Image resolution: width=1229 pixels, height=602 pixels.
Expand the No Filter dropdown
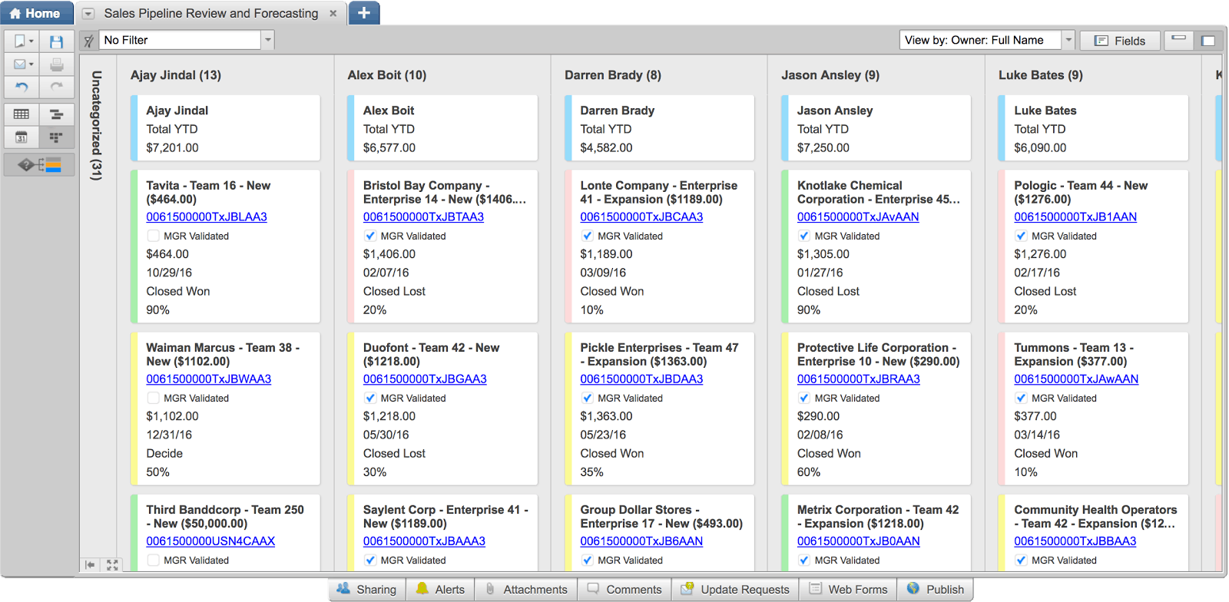click(x=268, y=40)
